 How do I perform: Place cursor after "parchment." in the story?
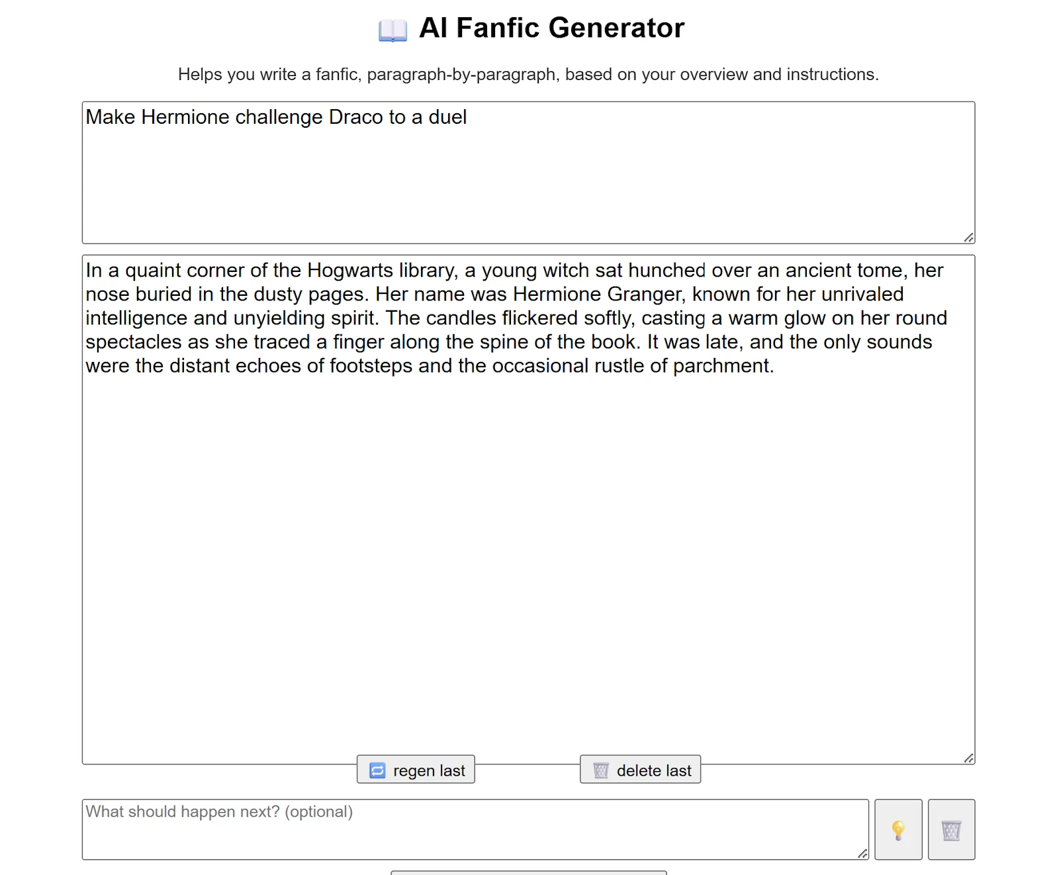(775, 366)
